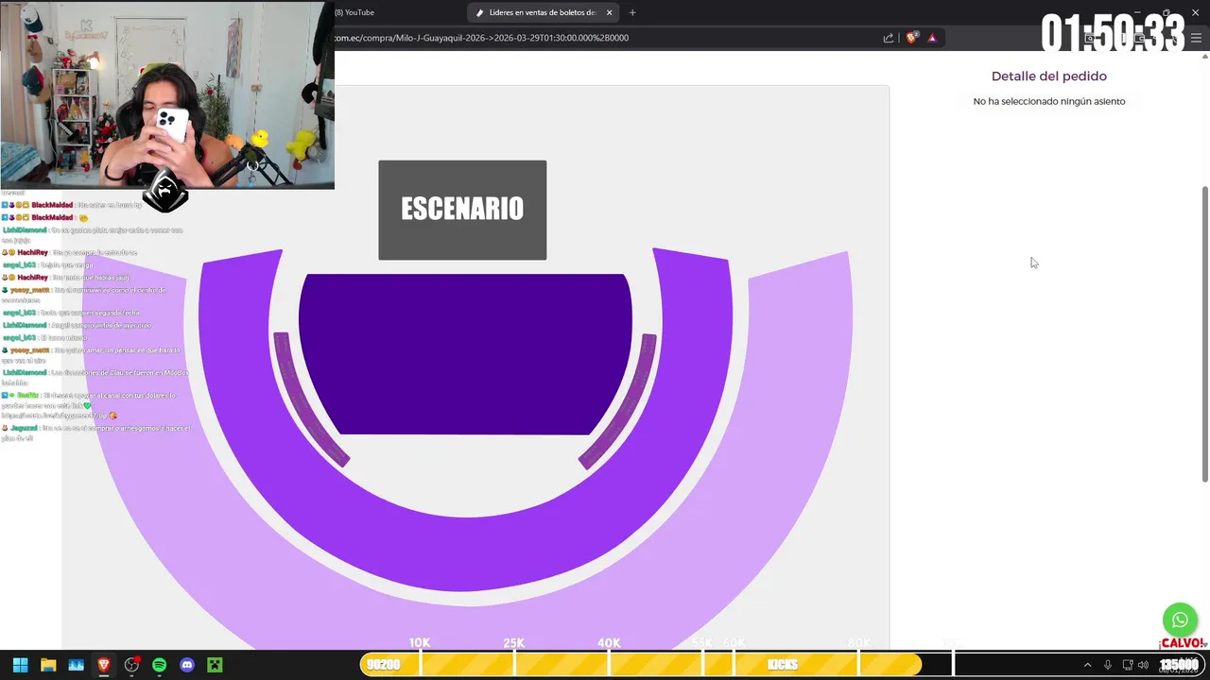
Task: Launch Minecraft creeper icon in taskbar
Action: (x=215, y=665)
